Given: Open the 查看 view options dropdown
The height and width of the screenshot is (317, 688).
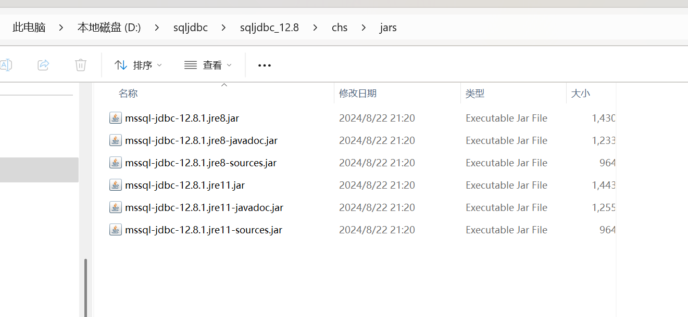Looking at the screenshot, I should point(208,65).
